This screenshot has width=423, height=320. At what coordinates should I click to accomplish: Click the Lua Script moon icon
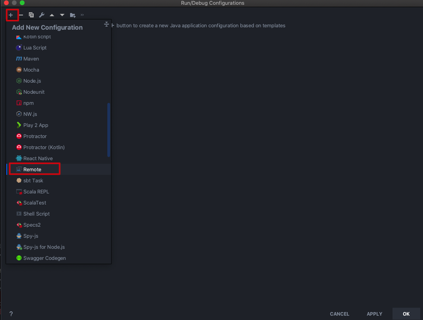tap(19, 48)
